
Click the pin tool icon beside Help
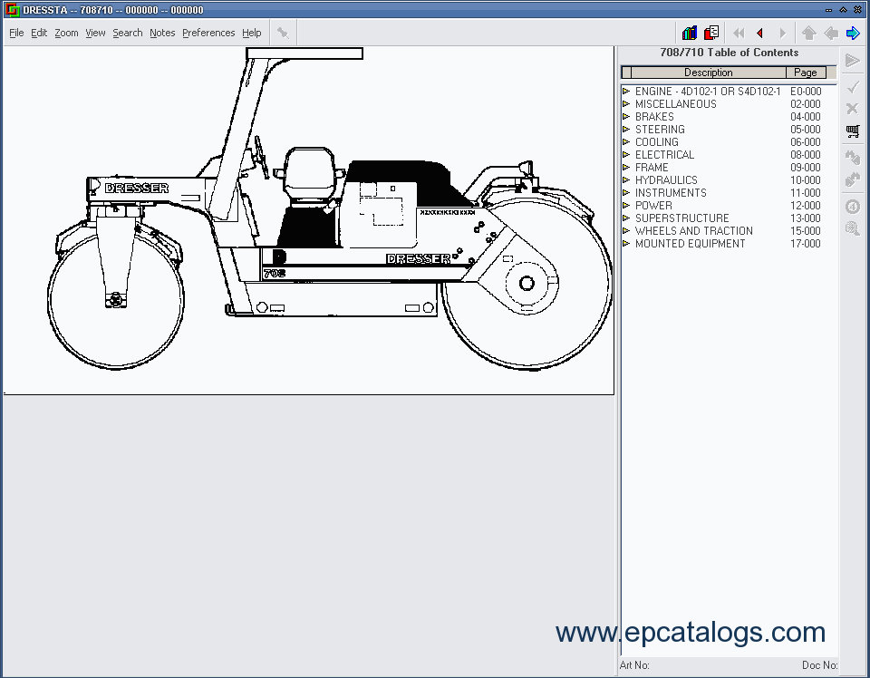(x=283, y=33)
